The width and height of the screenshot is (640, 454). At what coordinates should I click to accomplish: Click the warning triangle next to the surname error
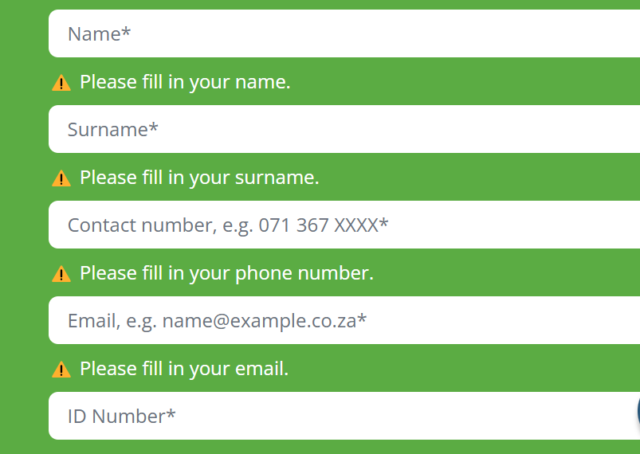pyautogui.click(x=61, y=178)
